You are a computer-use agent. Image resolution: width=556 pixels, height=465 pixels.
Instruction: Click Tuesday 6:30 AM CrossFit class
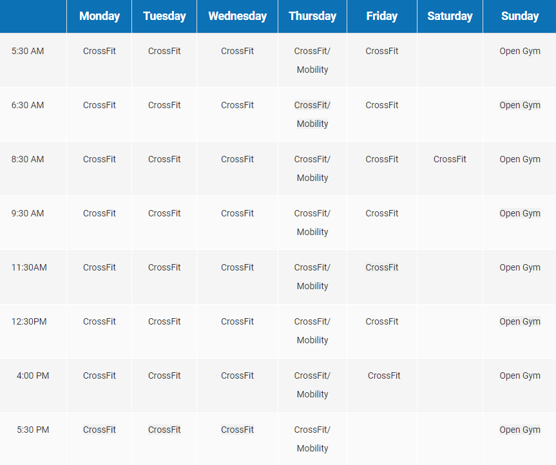tap(164, 105)
